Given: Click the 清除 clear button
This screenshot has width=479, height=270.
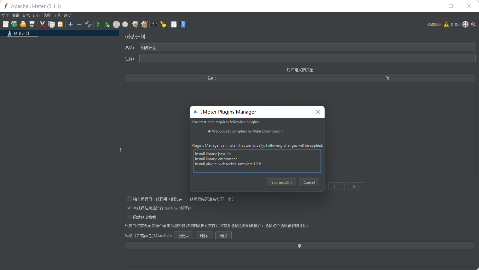Looking at the screenshot, I should tap(223, 236).
